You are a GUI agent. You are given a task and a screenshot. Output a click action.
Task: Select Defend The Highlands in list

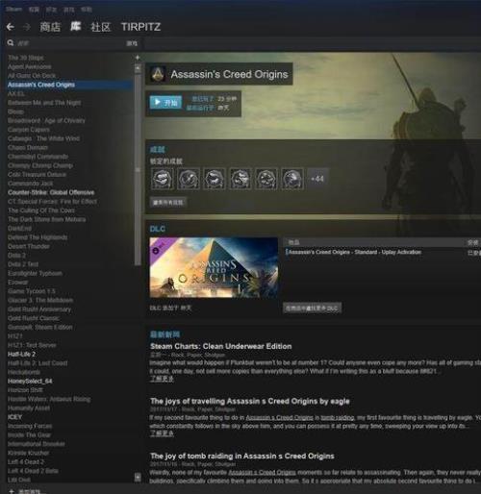[x=38, y=237]
